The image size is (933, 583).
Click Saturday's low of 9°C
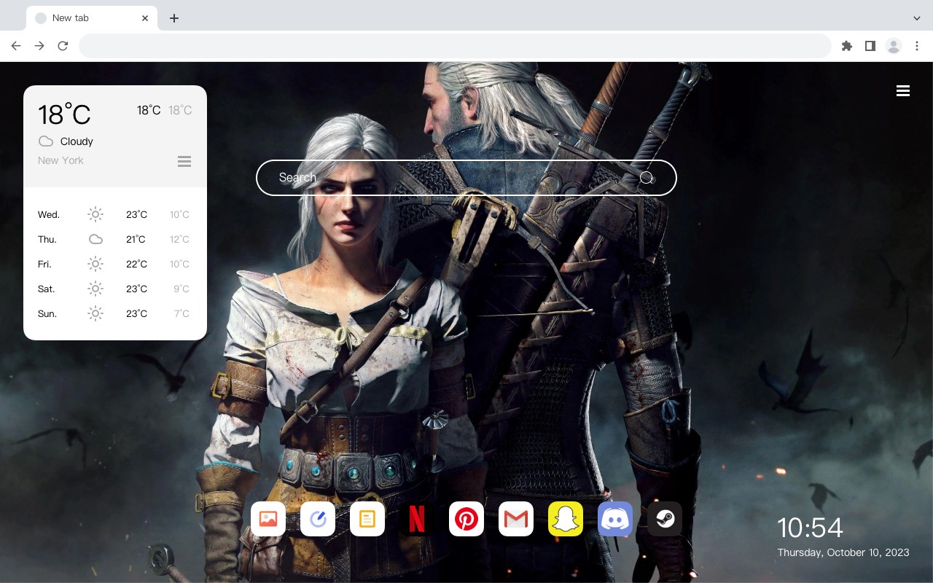(x=181, y=289)
